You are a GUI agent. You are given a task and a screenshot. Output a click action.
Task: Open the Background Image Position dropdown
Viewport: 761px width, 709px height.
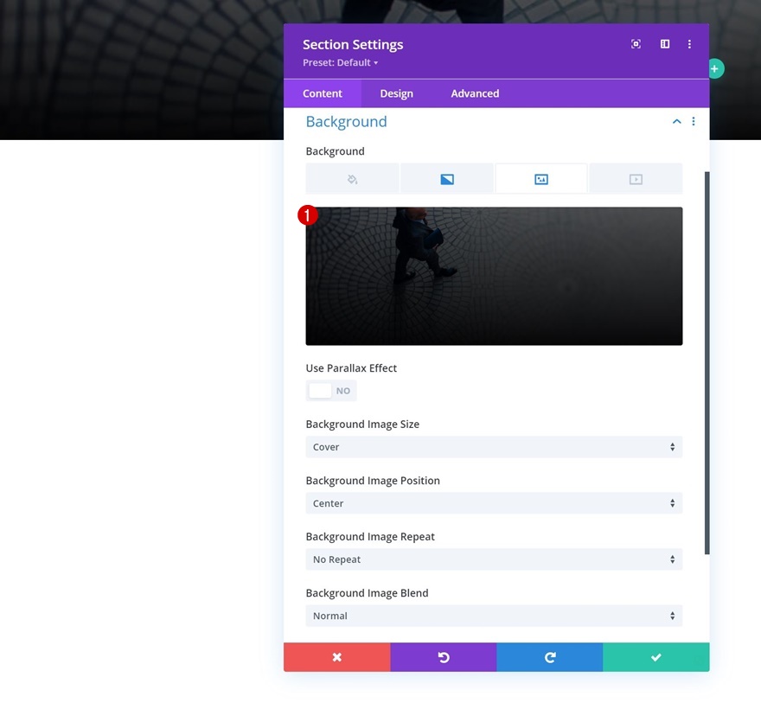point(494,503)
